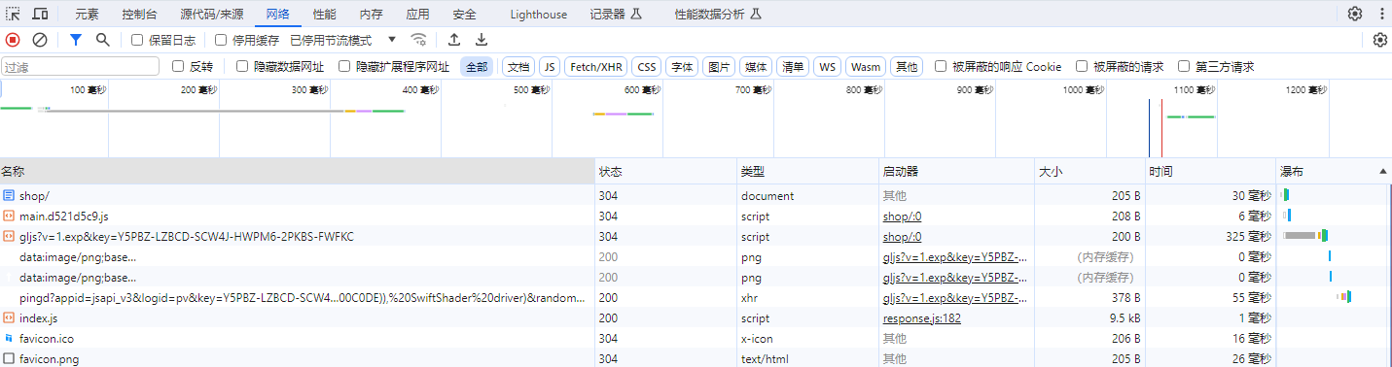Open 性能数据分析 tab
1392x367 pixels.
click(717, 15)
